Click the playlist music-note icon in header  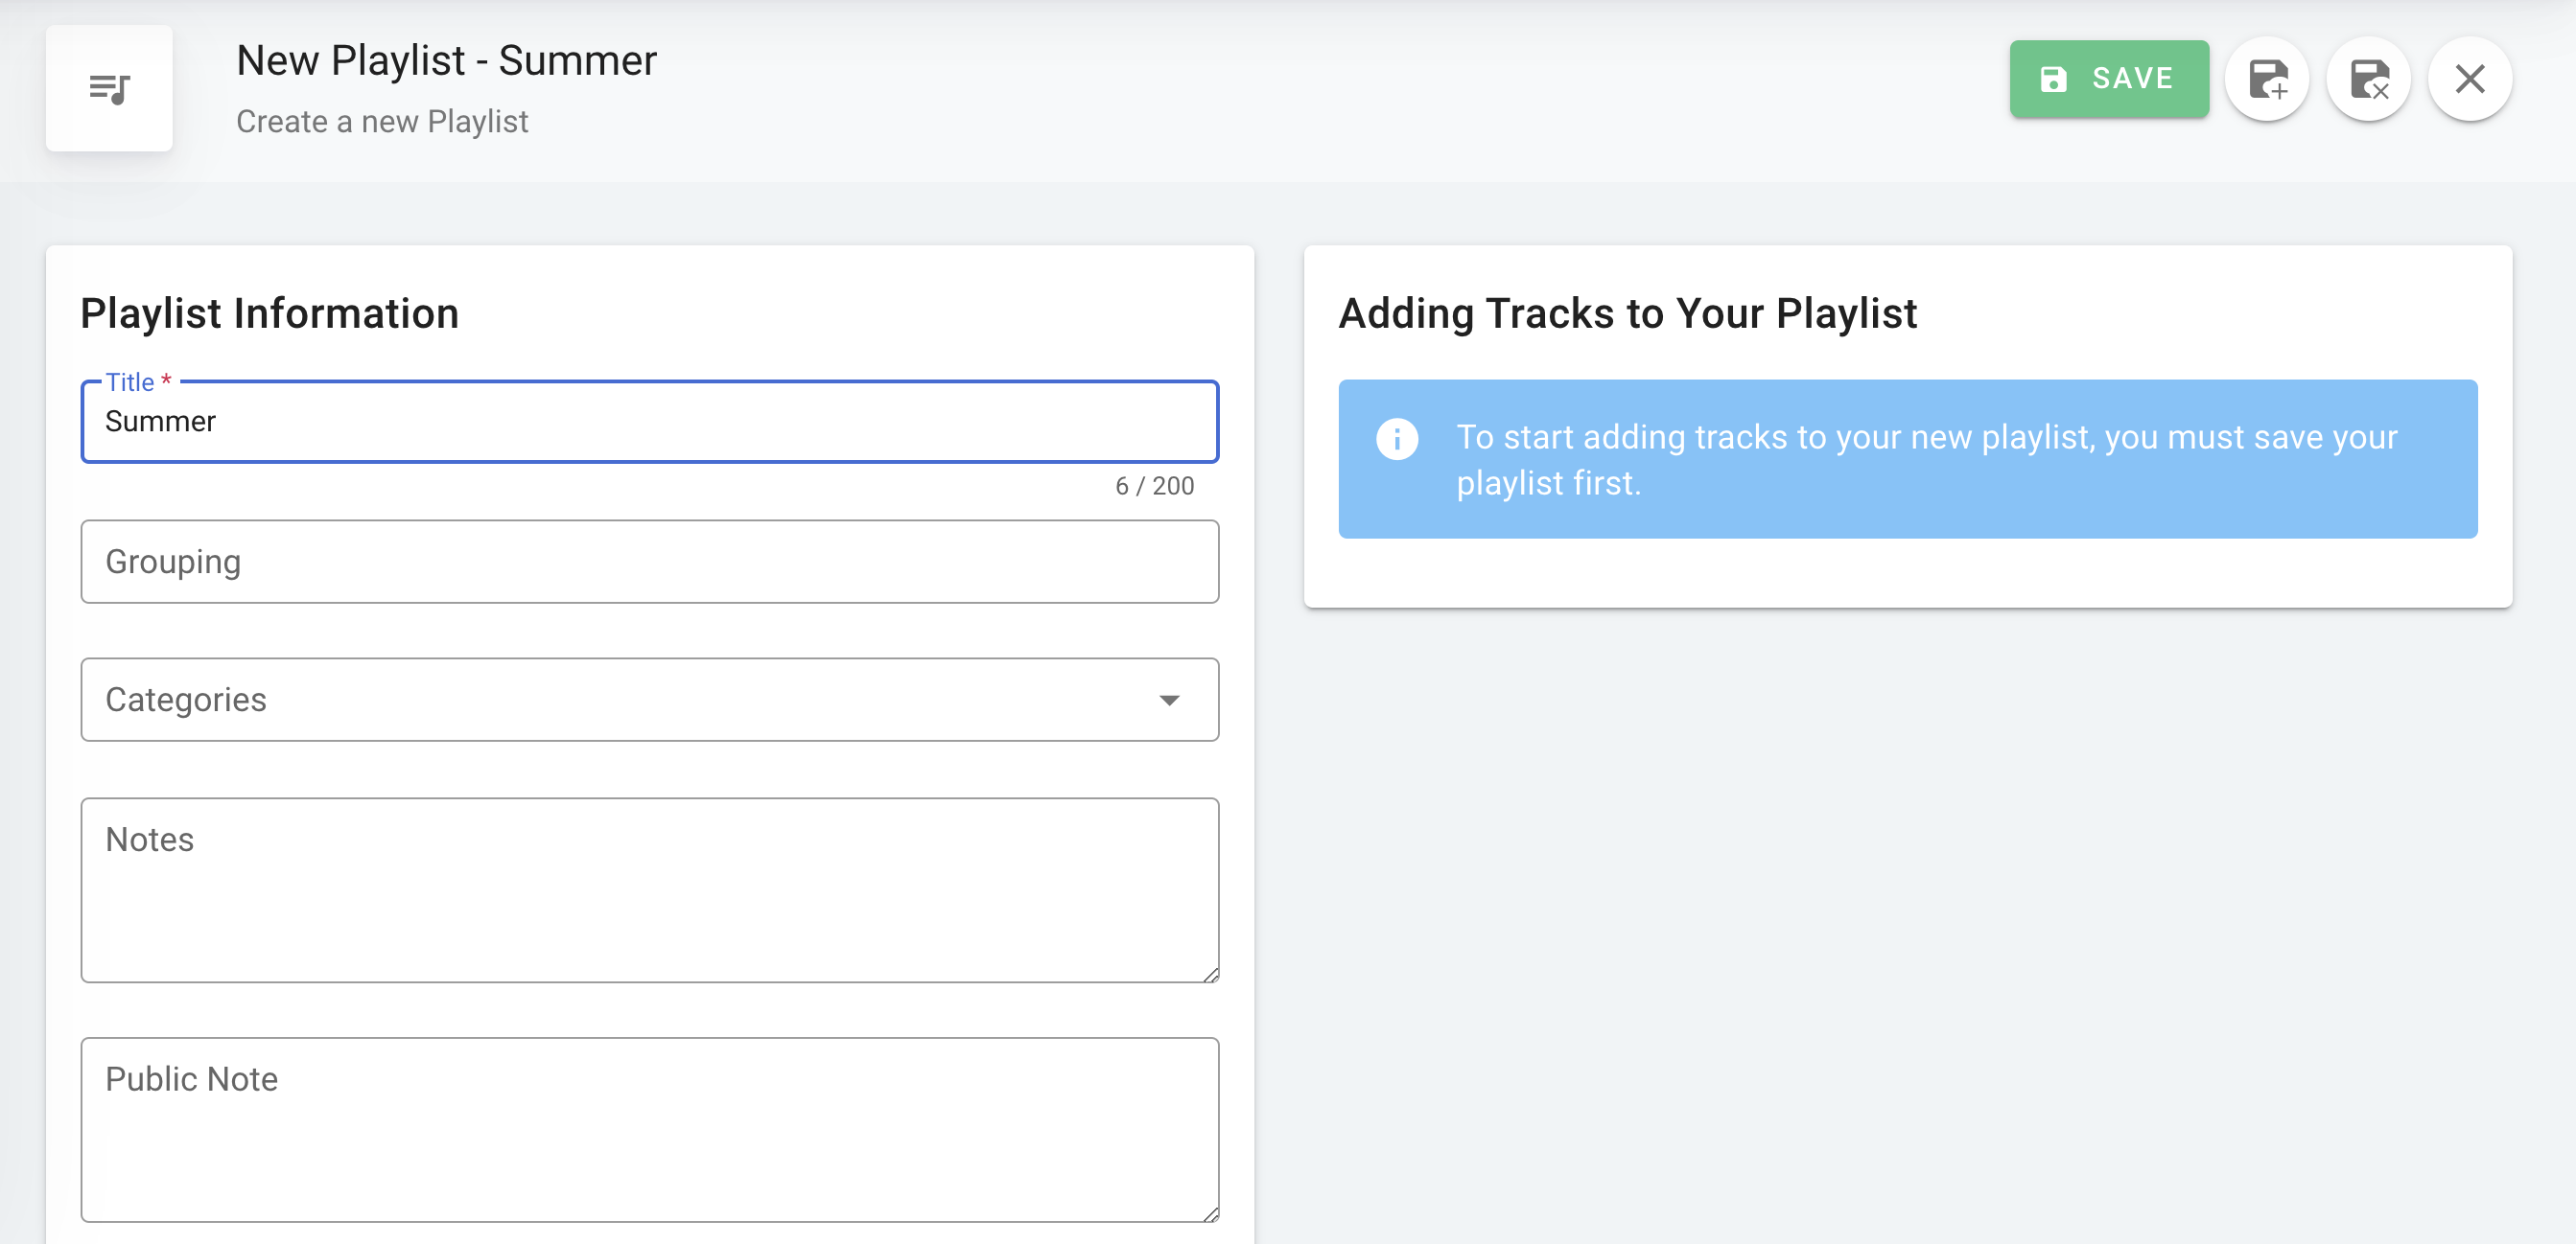[x=109, y=88]
